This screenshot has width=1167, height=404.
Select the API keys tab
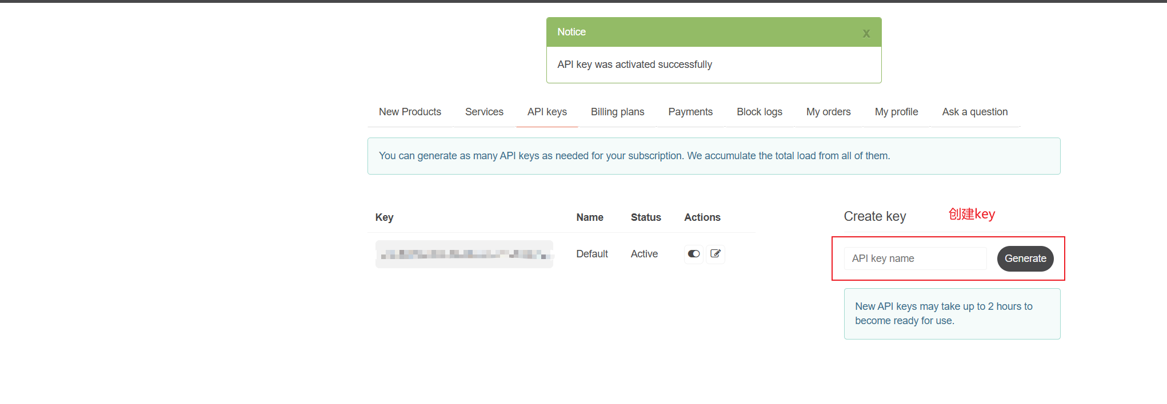(547, 112)
